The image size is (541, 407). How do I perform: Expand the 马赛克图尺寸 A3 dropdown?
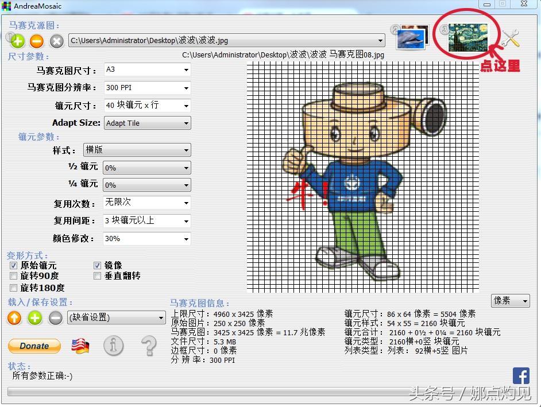[147, 70]
